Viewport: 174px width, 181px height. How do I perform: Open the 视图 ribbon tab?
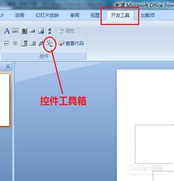95,15
